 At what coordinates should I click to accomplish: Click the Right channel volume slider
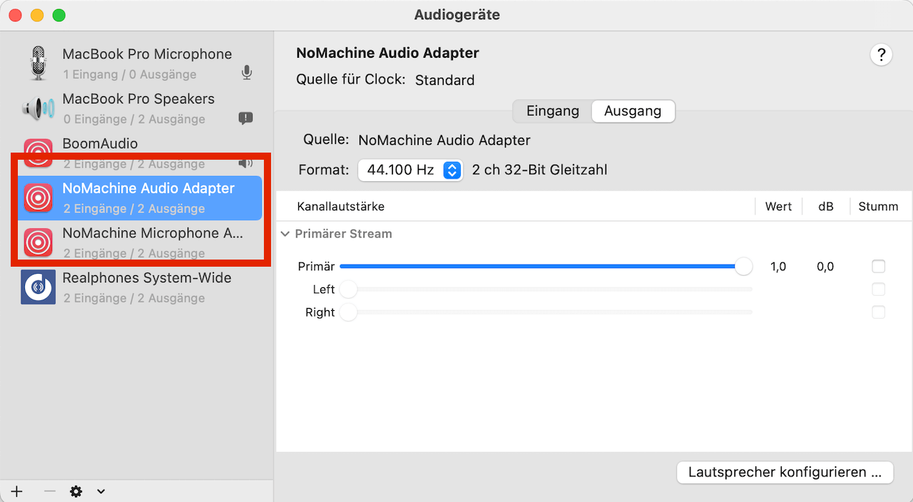coord(546,312)
